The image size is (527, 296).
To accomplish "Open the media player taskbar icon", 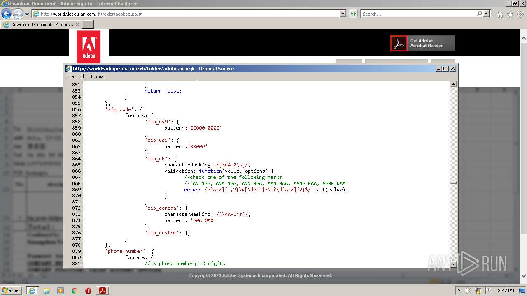I will 61,291.
